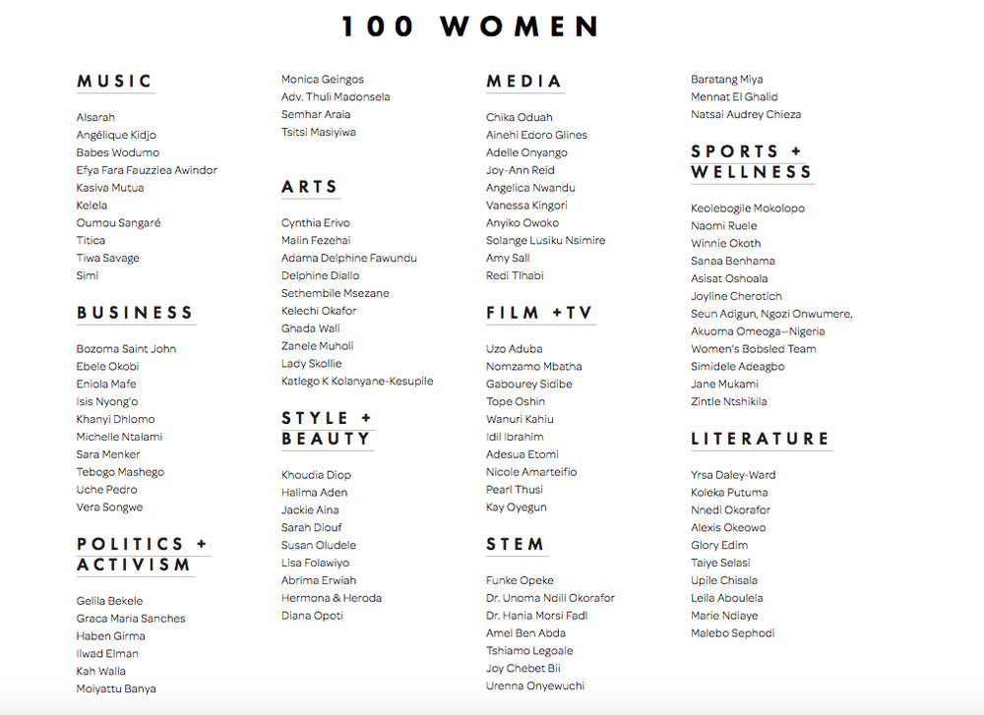Open Haben Girma in Politics + Activism
Image resolution: width=984 pixels, height=715 pixels.
tap(110, 636)
